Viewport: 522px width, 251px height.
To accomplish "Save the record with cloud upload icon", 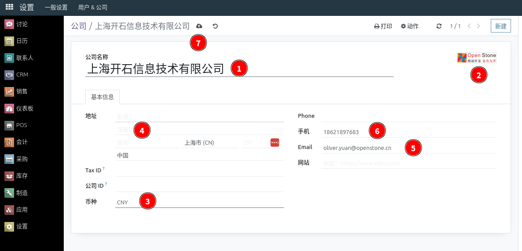I will click(x=199, y=26).
